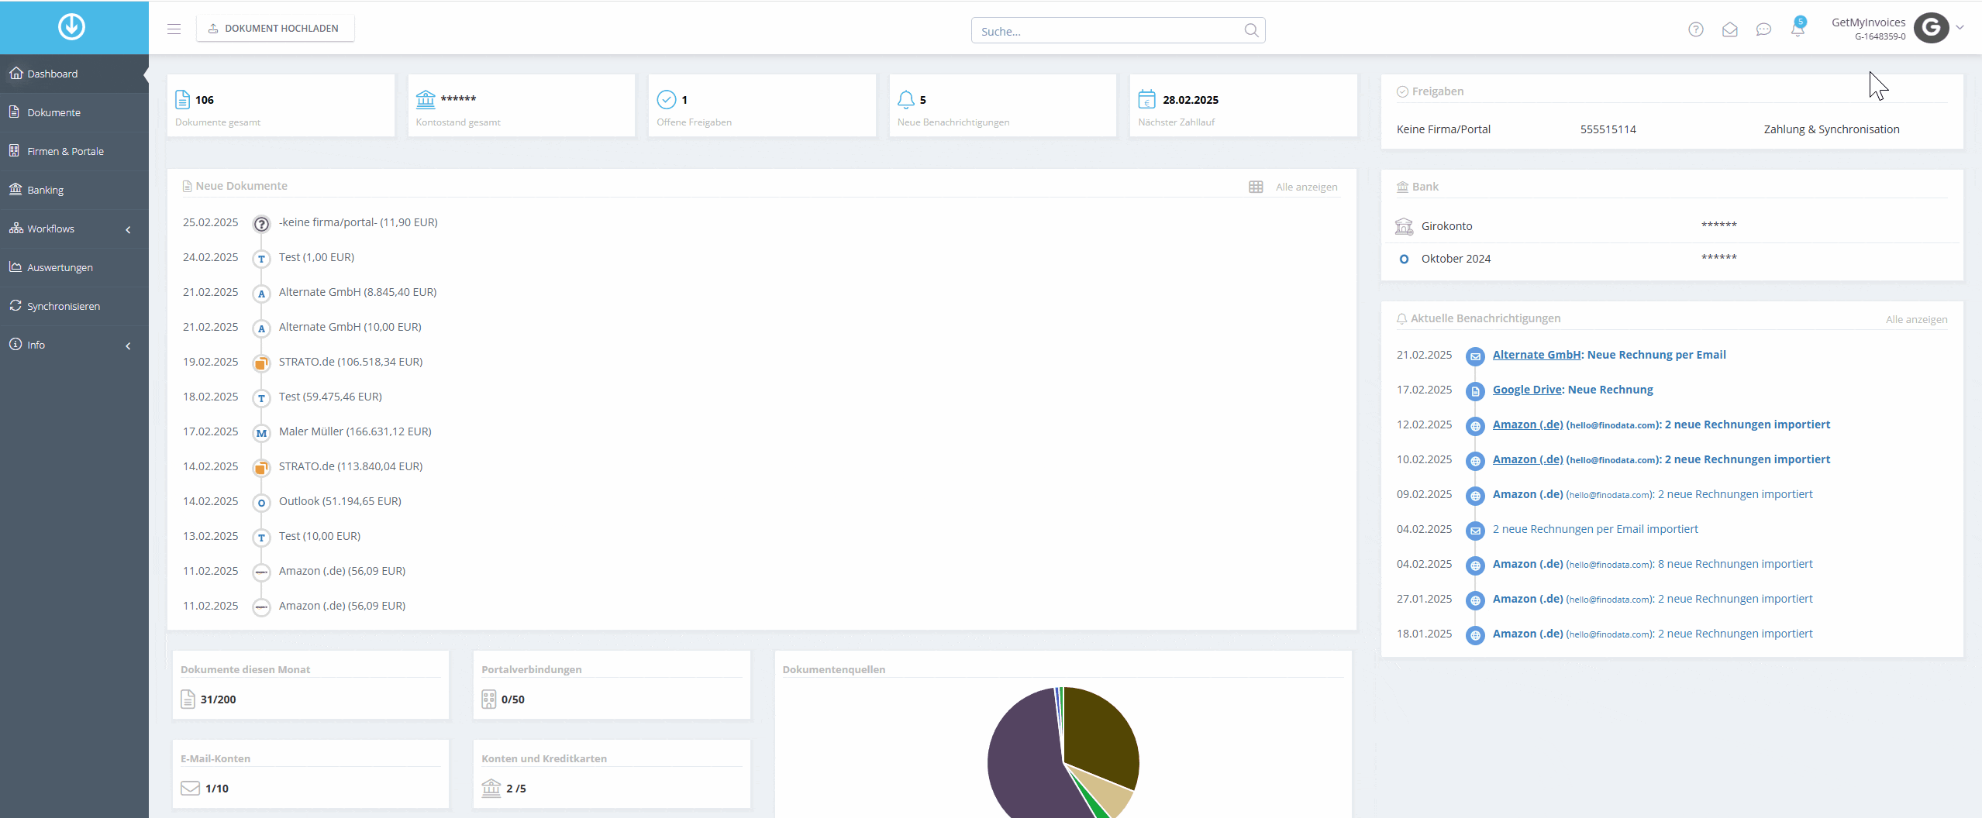The height and width of the screenshot is (818, 1982).
Task: Expand the Info submenu chevron
Action: (x=128, y=345)
